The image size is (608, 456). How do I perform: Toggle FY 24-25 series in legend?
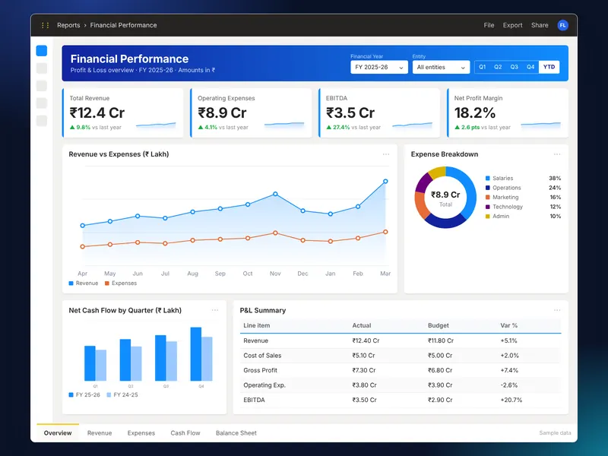click(x=122, y=394)
